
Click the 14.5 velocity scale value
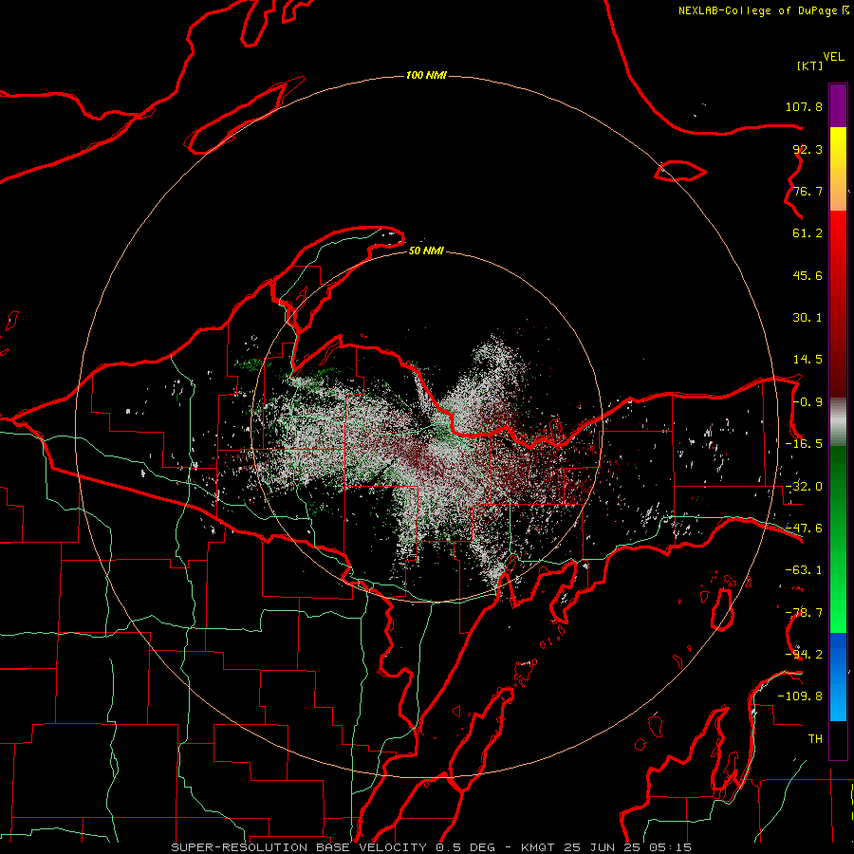click(808, 360)
